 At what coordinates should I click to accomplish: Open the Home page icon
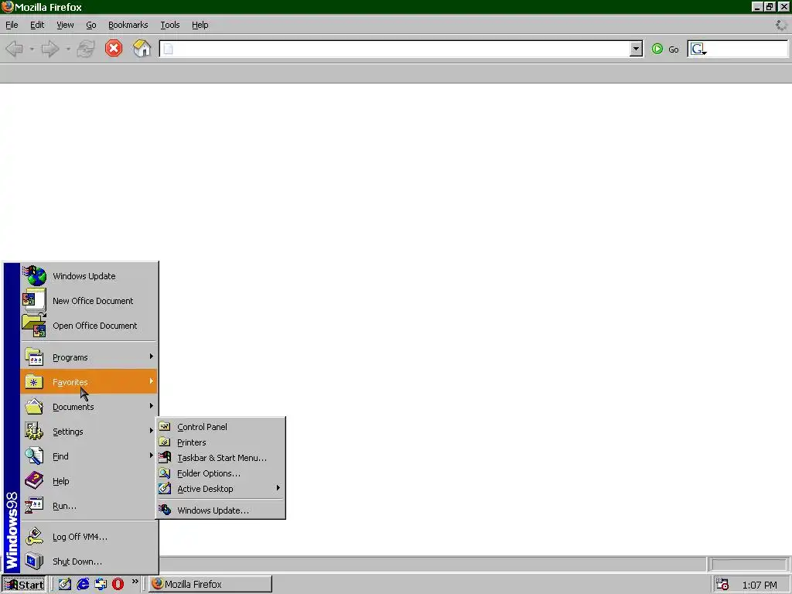pos(142,49)
